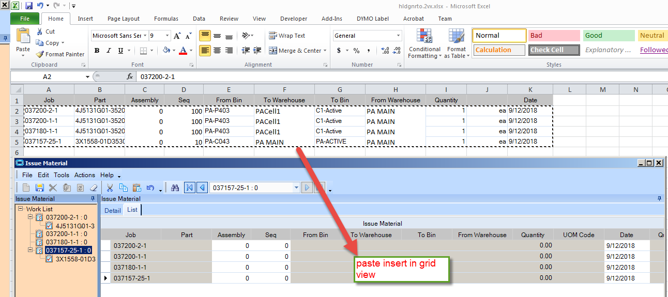Toggle Wrap Text on the selected cells
The image size is (668, 297).
pos(287,36)
